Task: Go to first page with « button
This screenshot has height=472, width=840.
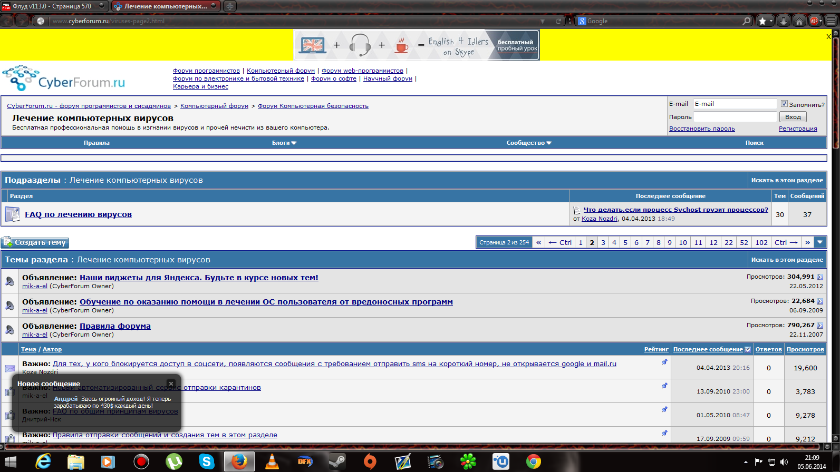Action: 538,242
